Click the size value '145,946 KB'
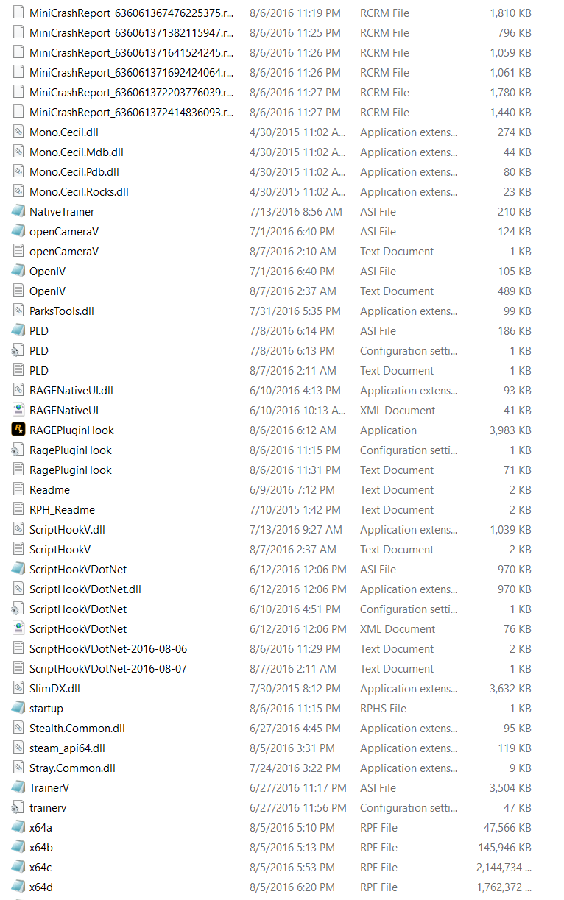 [504, 848]
